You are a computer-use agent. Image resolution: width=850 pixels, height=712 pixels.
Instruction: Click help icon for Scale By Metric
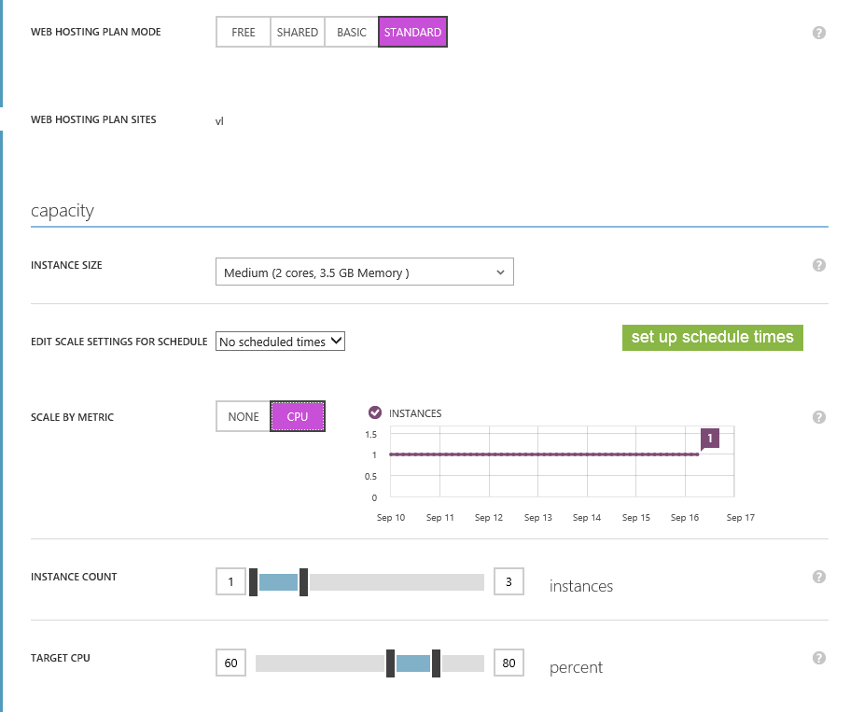pyautogui.click(x=819, y=417)
